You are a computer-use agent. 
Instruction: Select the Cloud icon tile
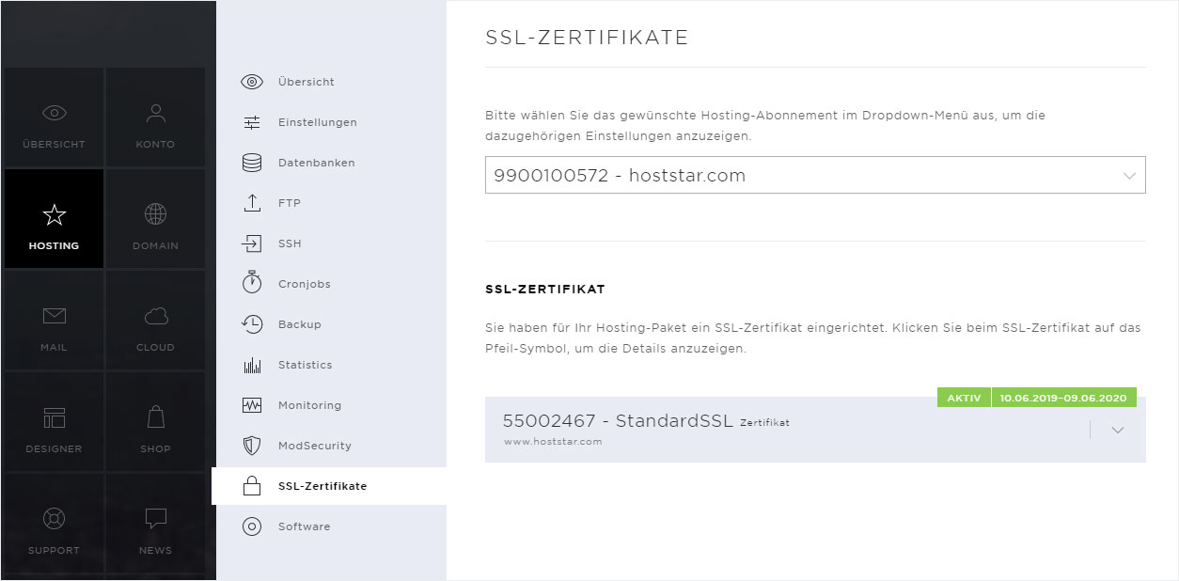(x=155, y=321)
